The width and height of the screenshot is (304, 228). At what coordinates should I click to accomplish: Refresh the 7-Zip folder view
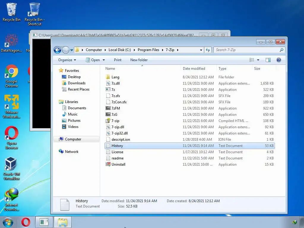(208, 50)
